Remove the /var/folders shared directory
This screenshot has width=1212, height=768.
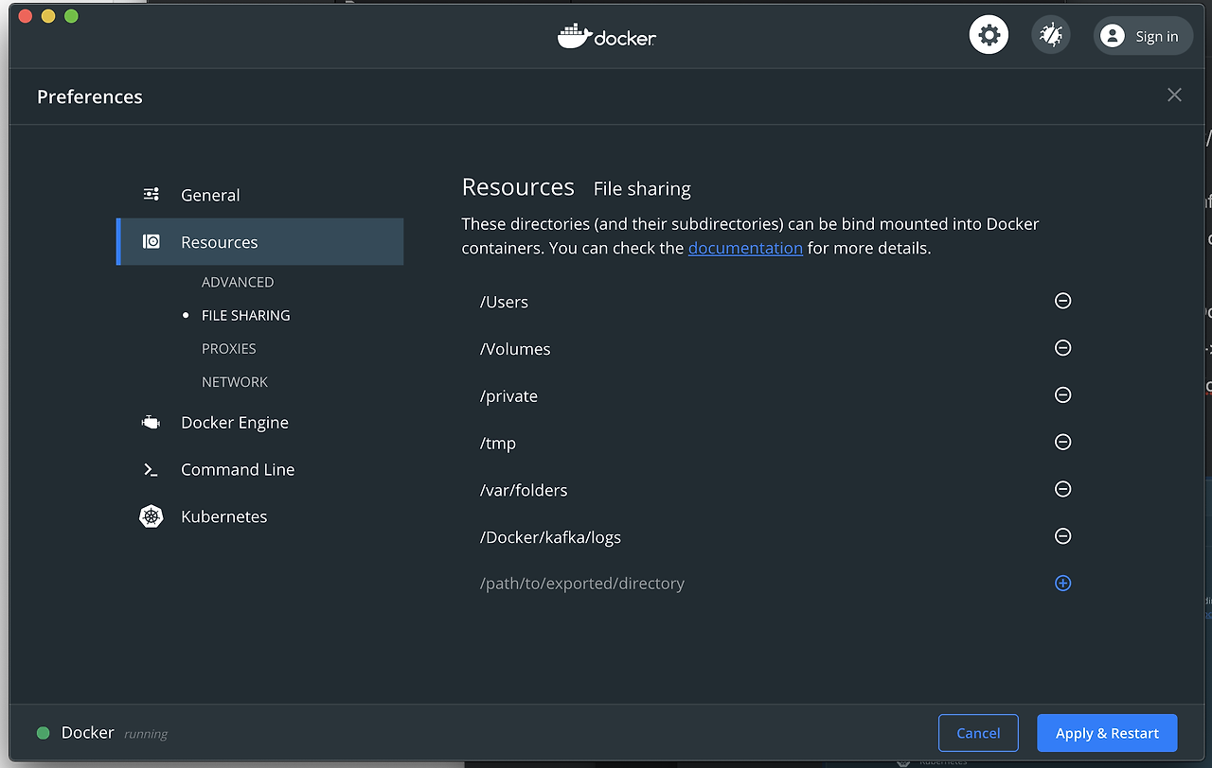click(x=1062, y=489)
